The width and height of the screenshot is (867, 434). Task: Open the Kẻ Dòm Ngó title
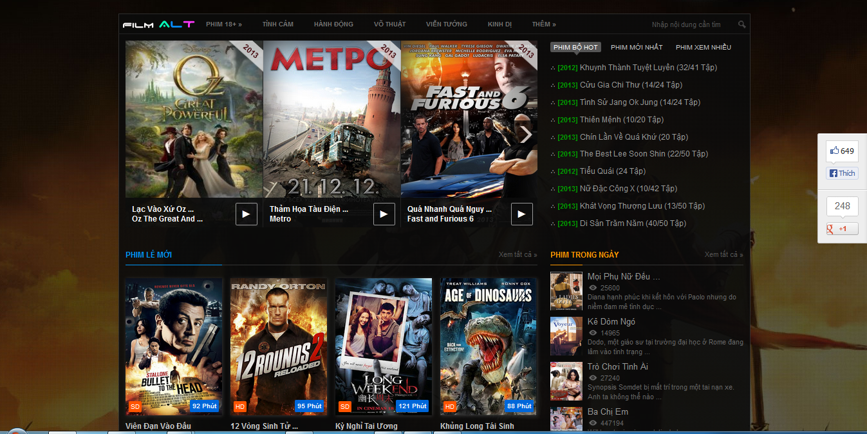(611, 321)
